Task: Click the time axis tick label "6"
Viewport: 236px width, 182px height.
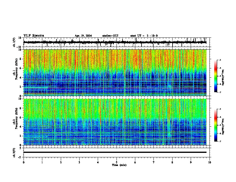Action: pos(135,162)
